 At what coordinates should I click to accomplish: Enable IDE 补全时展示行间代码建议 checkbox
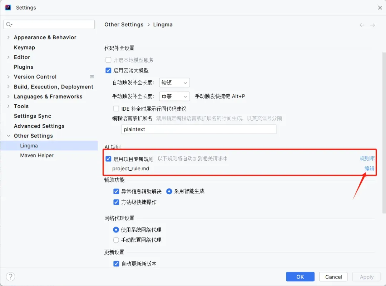(x=116, y=109)
